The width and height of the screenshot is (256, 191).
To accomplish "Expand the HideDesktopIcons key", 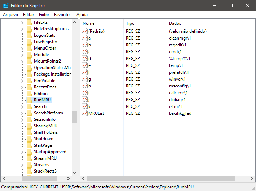I will [x=22, y=29].
